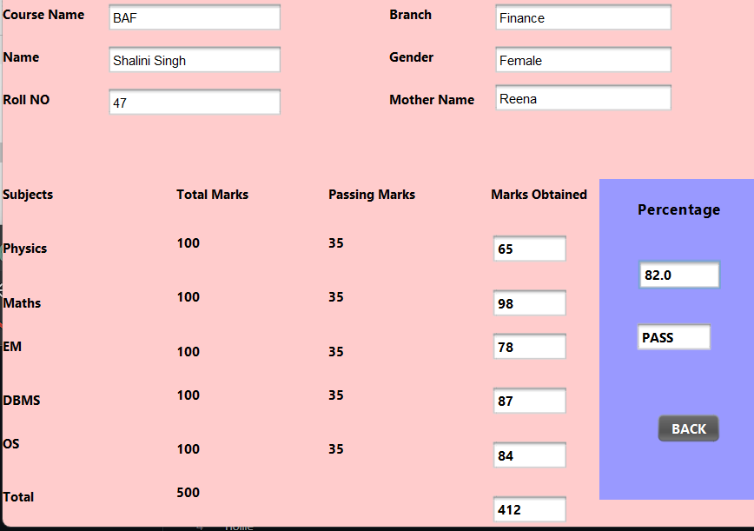Click the Physics marks obtained box showing 65
Screen dimensions: 754x531
[x=529, y=248]
